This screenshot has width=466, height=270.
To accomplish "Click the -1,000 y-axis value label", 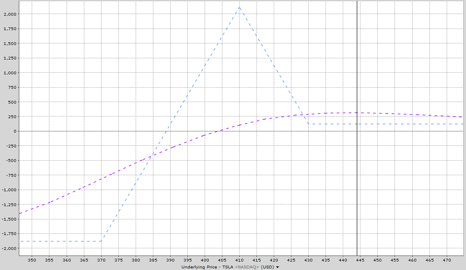I will [10, 190].
